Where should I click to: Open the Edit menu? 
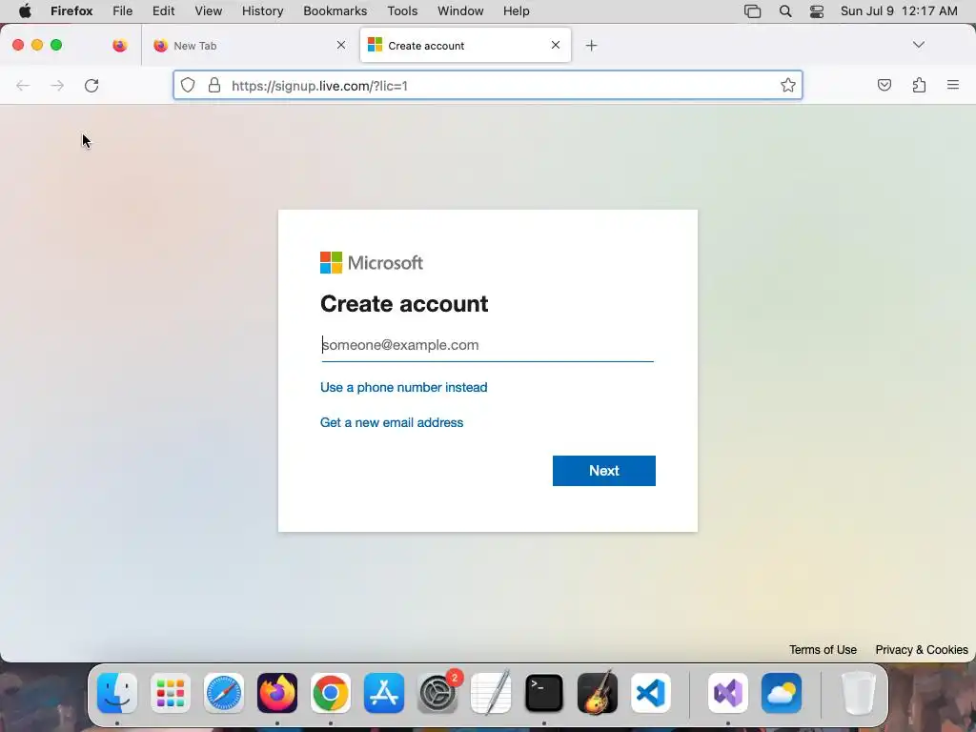[x=163, y=11]
